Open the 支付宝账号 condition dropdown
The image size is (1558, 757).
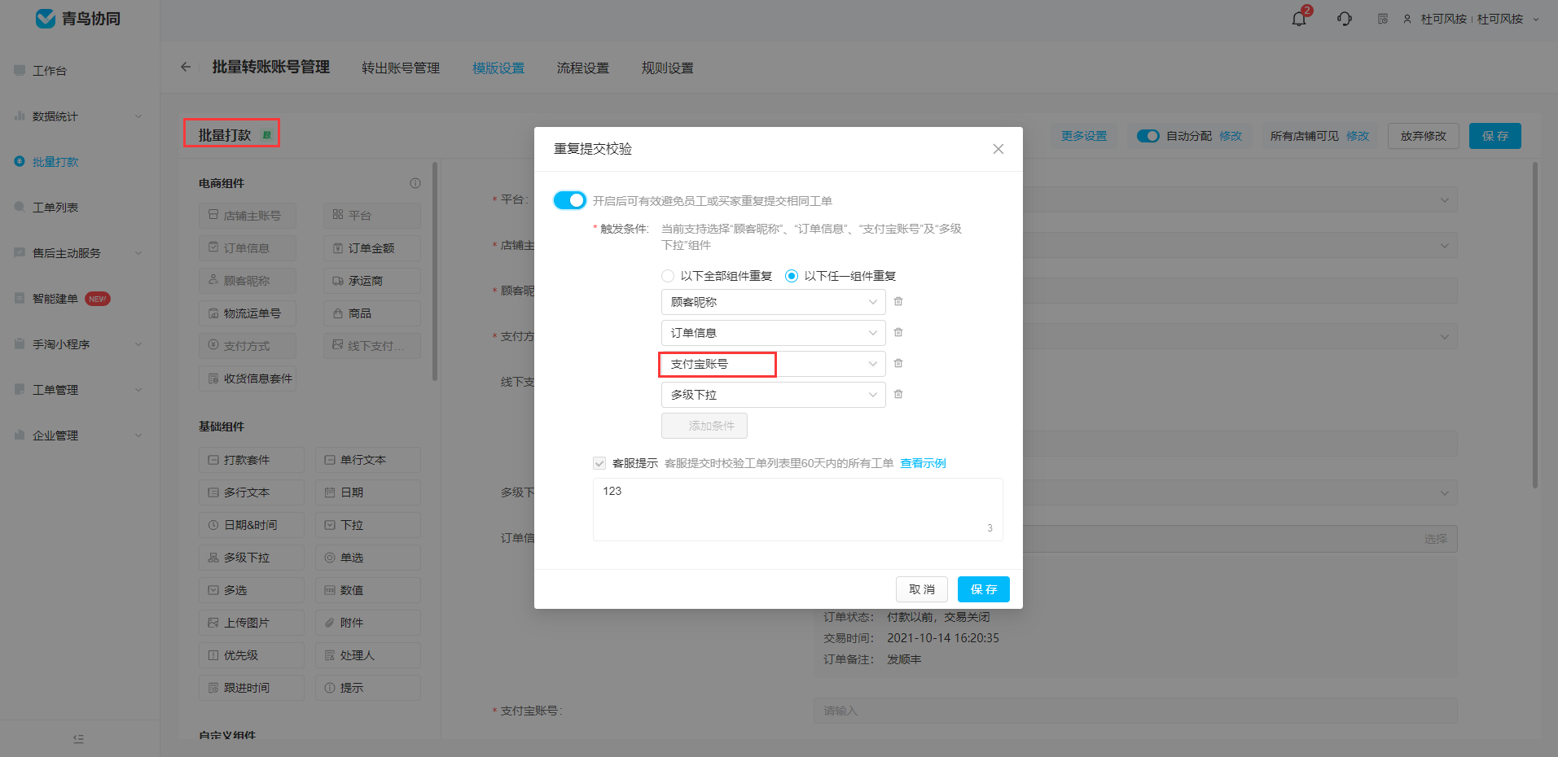click(x=773, y=364)
